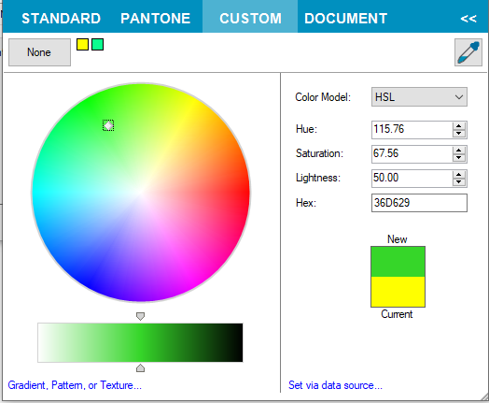Decrease Lightness with the down arrow
489x403 pixels.
tap(459, 182)
